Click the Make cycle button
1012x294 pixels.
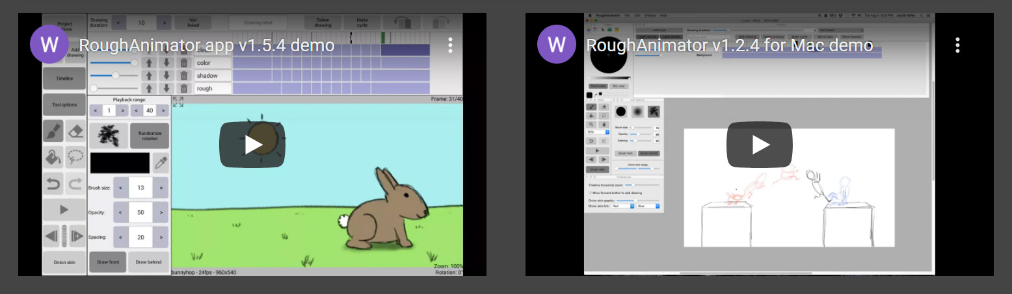coord(362,22)
